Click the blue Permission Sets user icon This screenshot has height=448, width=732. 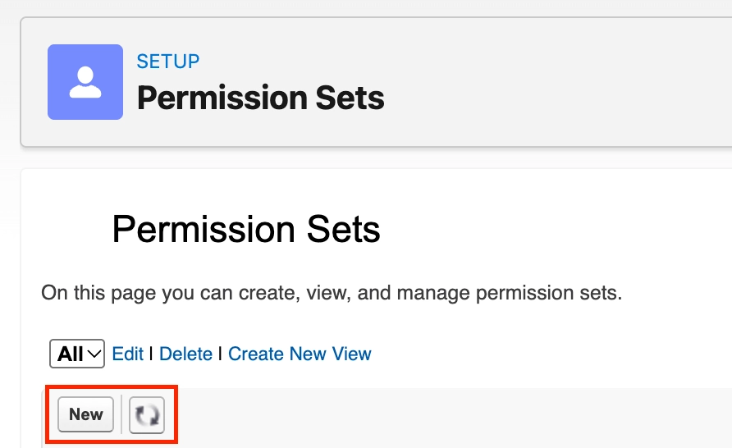tap(85, 82)
